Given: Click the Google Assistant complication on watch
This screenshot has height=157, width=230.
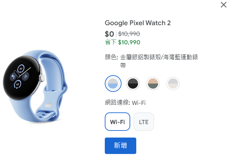Looking at the screenshot, I should pos(13,77).
